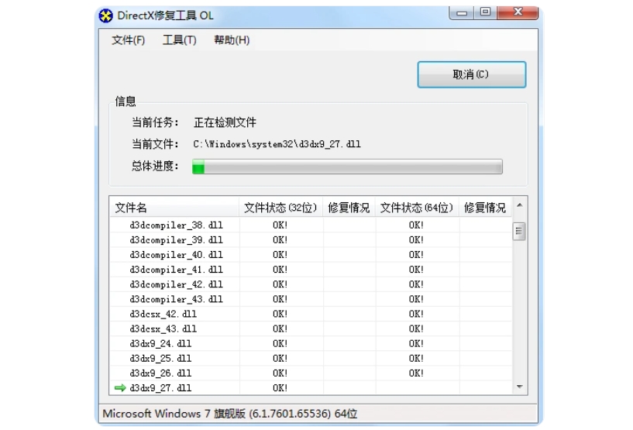Screen dimensions: 633x430
Task: Click the 总体进度 progress bar
Action: click(347, 167)
